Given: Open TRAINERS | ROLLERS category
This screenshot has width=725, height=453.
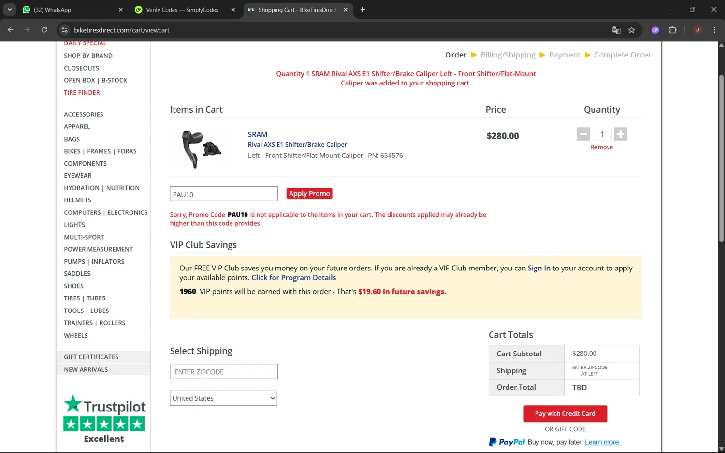Looking at the screenshot, I should coord(95,323).
